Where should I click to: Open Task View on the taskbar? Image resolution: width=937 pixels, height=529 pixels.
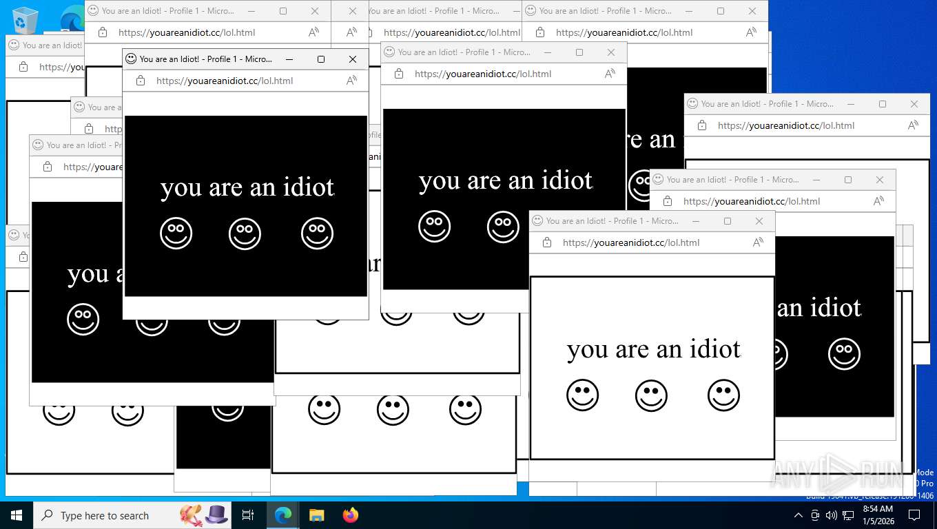(x=248, y=515)
